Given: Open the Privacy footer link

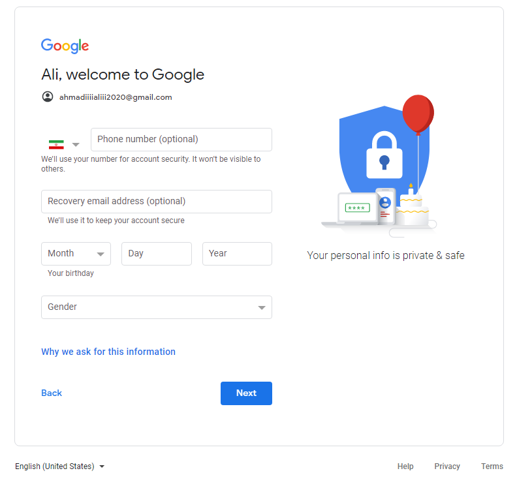Looking at the screenshot, I should 446,466.
